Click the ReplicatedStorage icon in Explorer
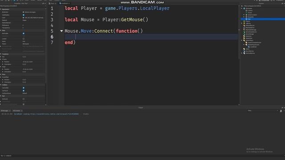Viewport: 285px width, 160px height. [x=244, y=30]
